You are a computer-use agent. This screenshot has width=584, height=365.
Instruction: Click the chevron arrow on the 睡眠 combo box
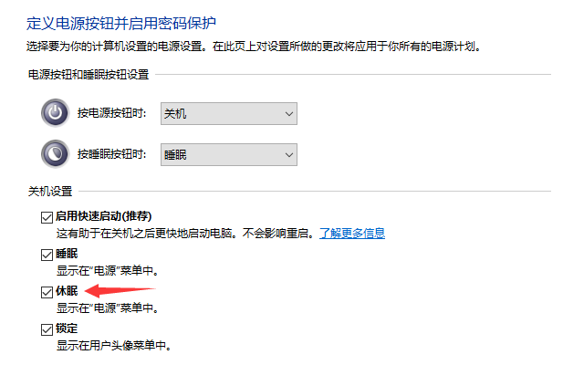pyautogui.click(x=288, y=155)
